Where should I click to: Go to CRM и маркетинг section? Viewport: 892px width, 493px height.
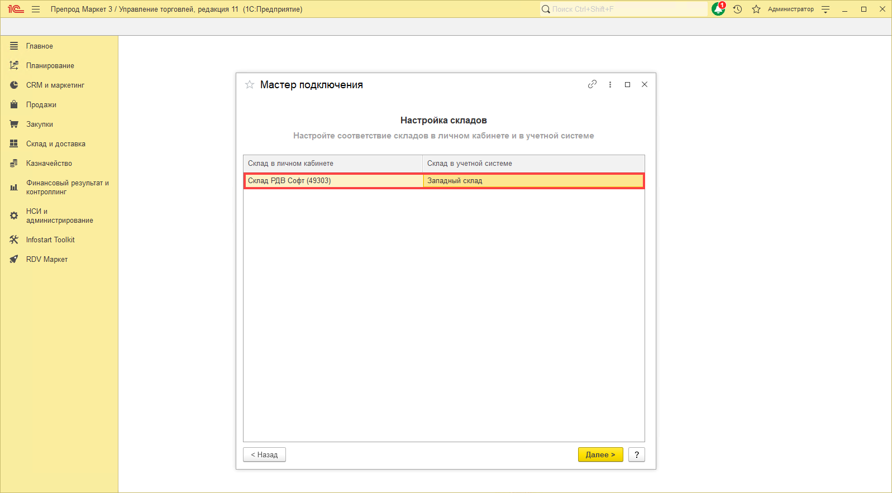coord(55,85)
